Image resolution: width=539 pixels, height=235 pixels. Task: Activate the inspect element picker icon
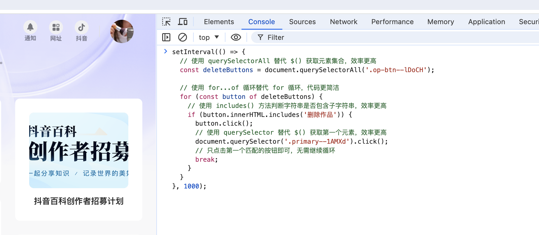tap(166, 22)
